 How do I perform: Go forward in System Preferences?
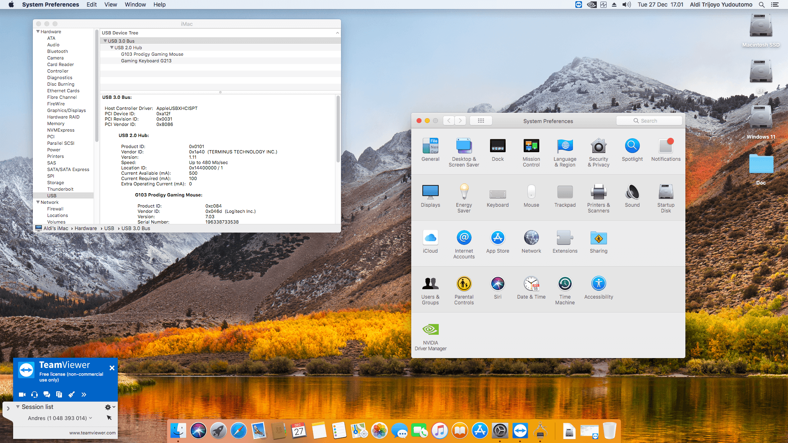[460, 121]
